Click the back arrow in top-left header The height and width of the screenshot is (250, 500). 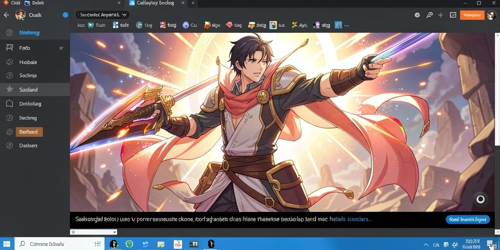6,15
